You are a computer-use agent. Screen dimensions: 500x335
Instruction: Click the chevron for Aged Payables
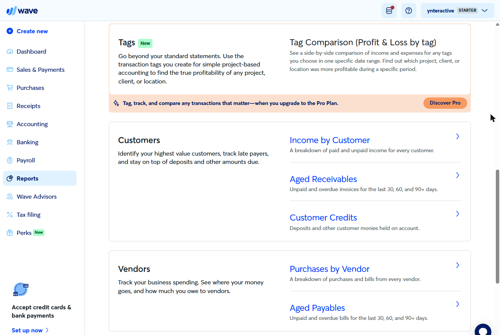coord(457,304)
